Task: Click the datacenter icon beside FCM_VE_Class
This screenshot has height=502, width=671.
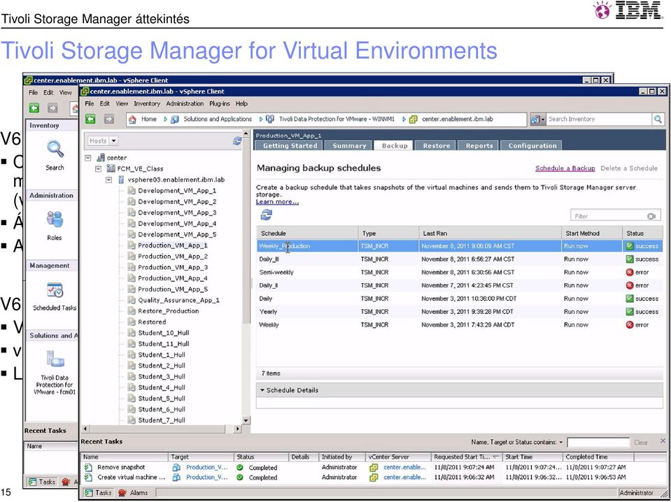Action: [x=111, y=168]
